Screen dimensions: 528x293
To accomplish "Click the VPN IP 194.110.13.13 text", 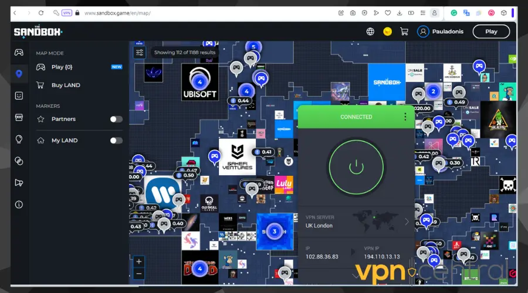I will 381,256.
